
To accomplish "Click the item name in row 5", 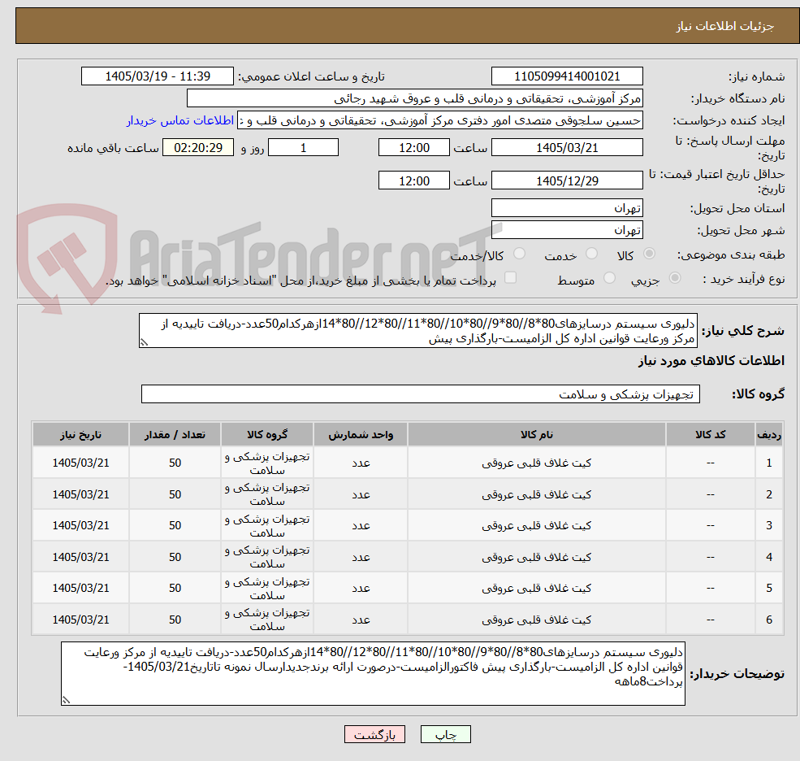I will click(x=536, y=588).
